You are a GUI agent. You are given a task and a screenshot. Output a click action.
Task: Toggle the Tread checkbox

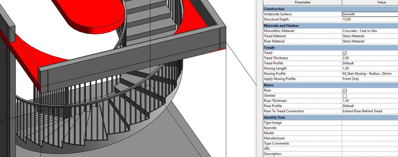(345, 53)
